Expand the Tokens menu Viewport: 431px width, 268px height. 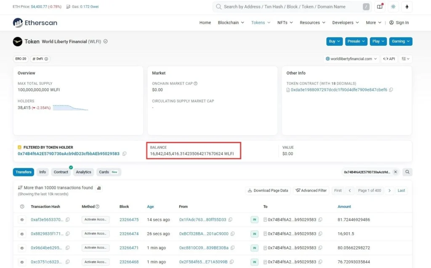261,23
